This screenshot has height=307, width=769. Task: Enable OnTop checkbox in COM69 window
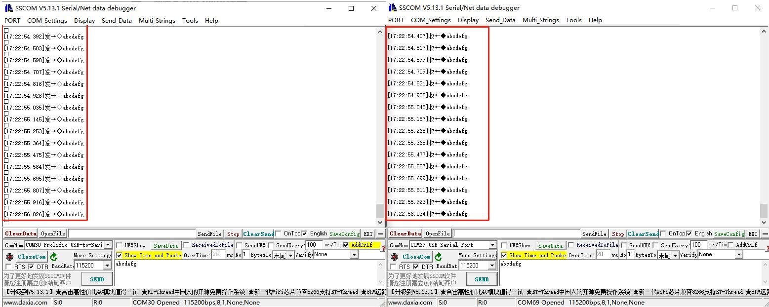pos(663,233)
